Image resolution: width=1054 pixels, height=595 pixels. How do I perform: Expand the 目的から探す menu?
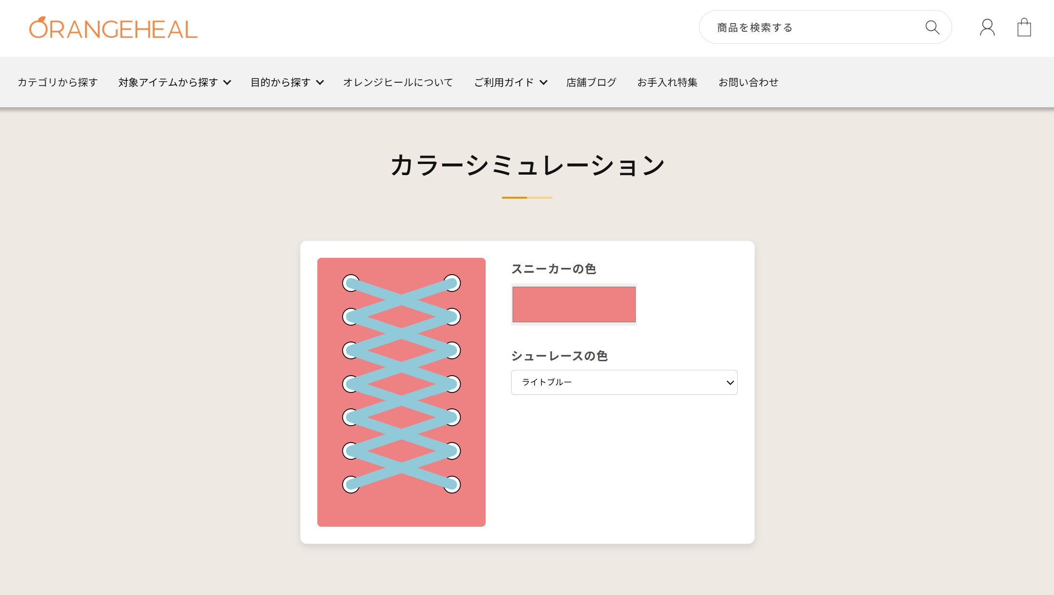pos(287,82)
